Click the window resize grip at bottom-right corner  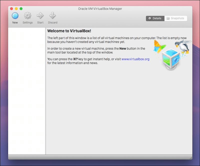(x=191, y=158)
